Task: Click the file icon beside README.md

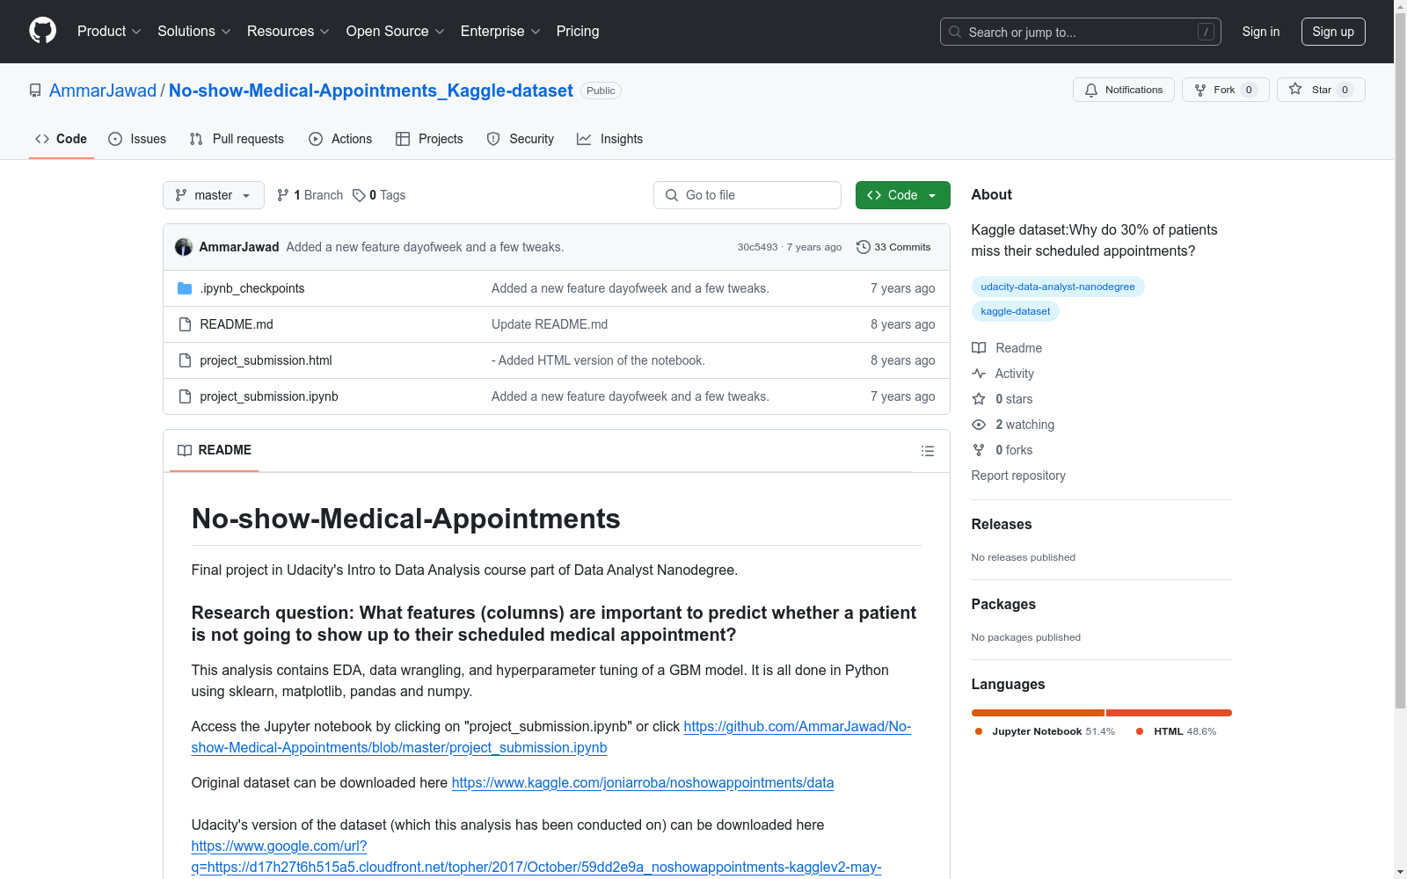Action: (185, 324)
